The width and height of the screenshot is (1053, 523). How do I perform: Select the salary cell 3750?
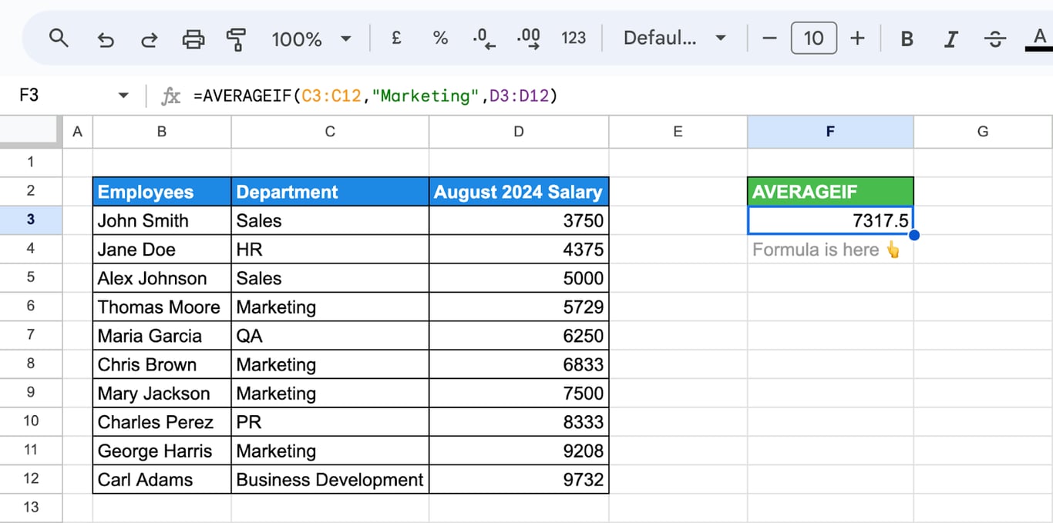tap(519, 220)
